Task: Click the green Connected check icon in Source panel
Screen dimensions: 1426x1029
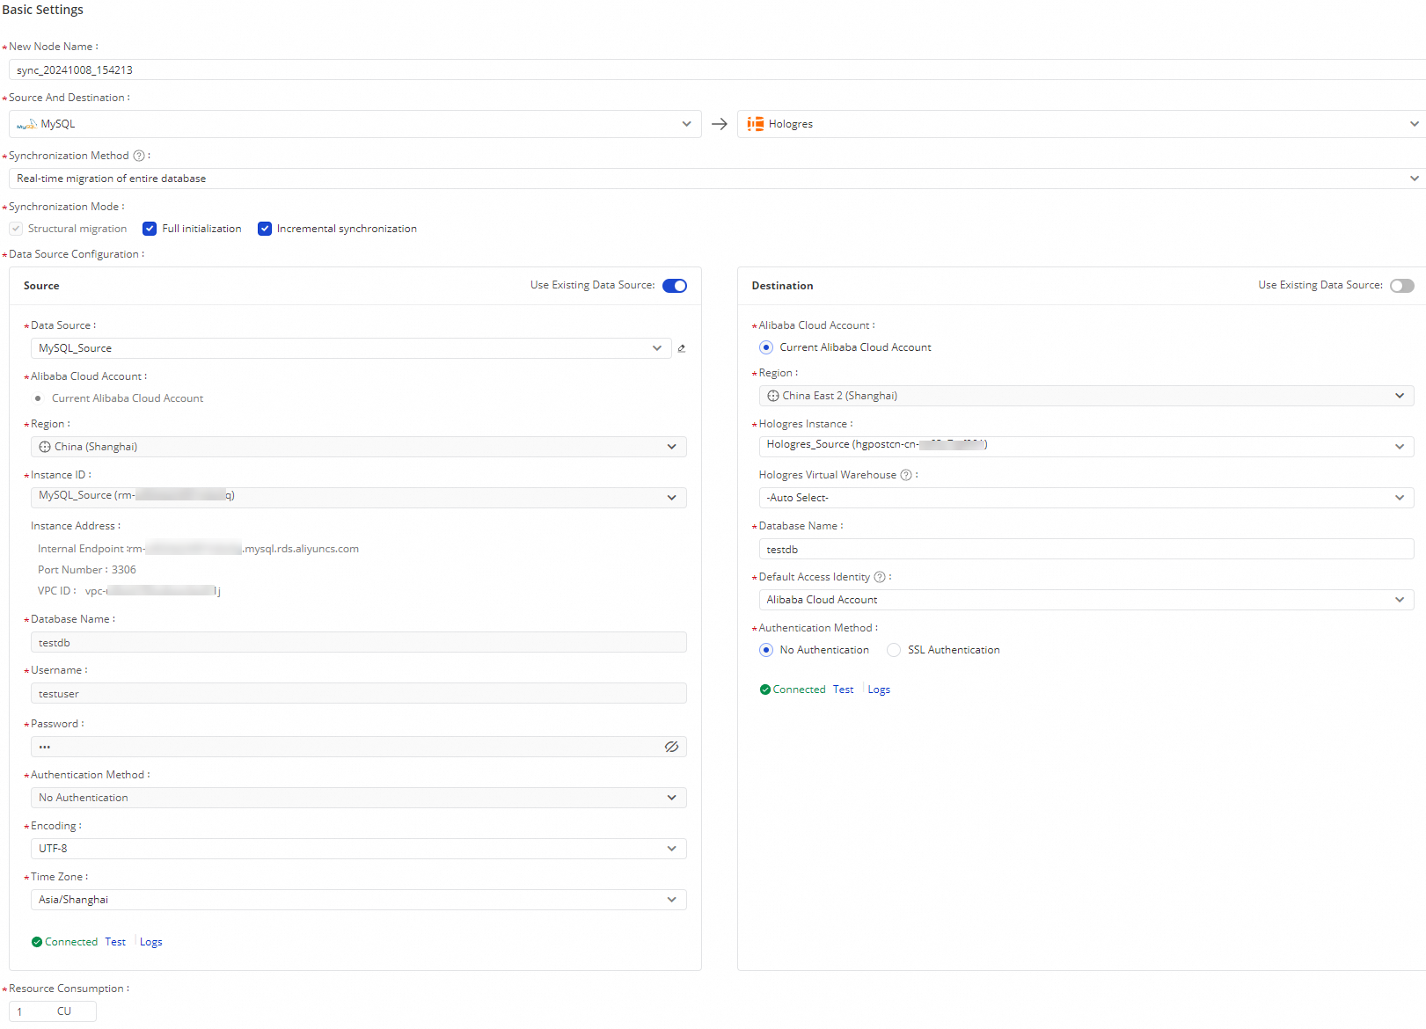Action: (37, 942)
